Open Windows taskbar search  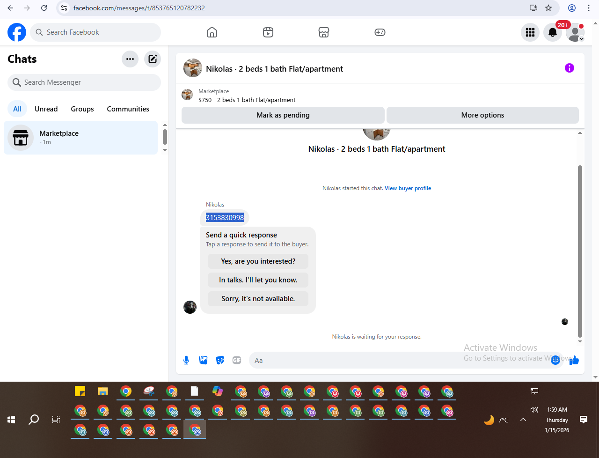pos(34,420)
